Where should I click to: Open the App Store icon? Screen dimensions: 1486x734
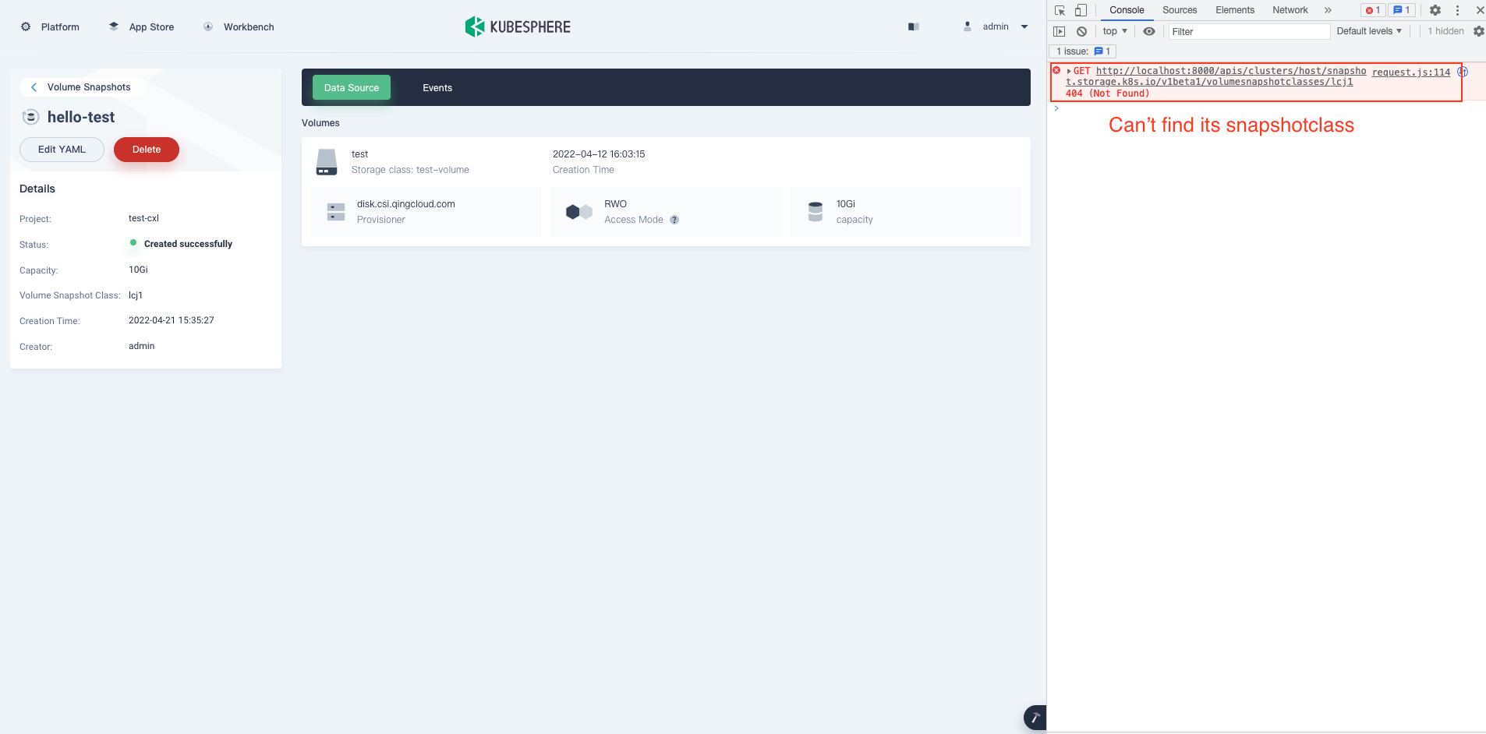(x=114, y=26)
